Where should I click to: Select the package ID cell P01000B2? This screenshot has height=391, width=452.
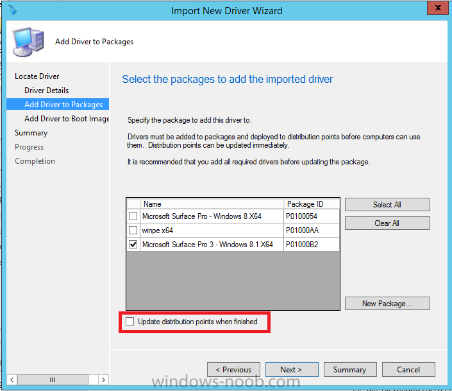pyautogui.click(x=312, y=245)
